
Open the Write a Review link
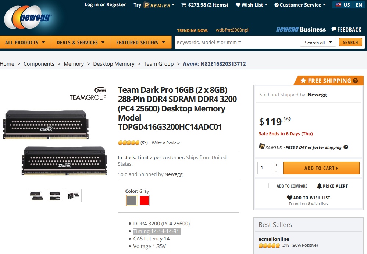click(x=165, y=143)
